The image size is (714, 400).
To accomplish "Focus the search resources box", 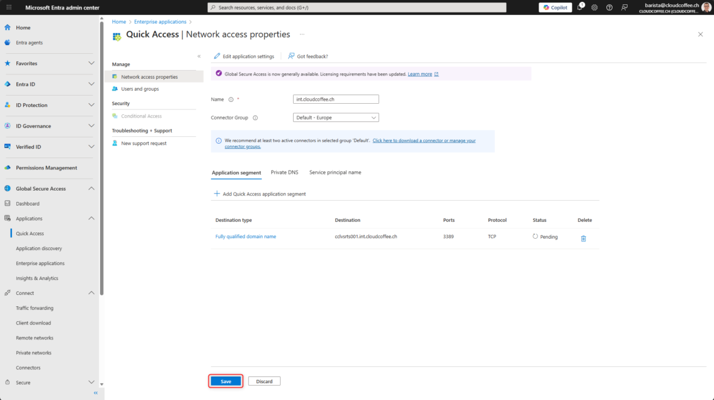I will coord(357,7).
